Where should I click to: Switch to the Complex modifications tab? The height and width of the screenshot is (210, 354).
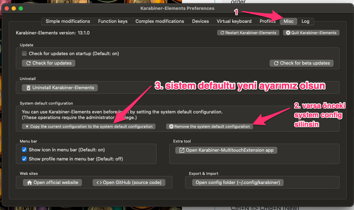tap(159, 21)
